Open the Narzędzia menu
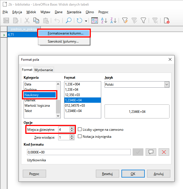The image size is (183, 189). [x=74, y=12]
